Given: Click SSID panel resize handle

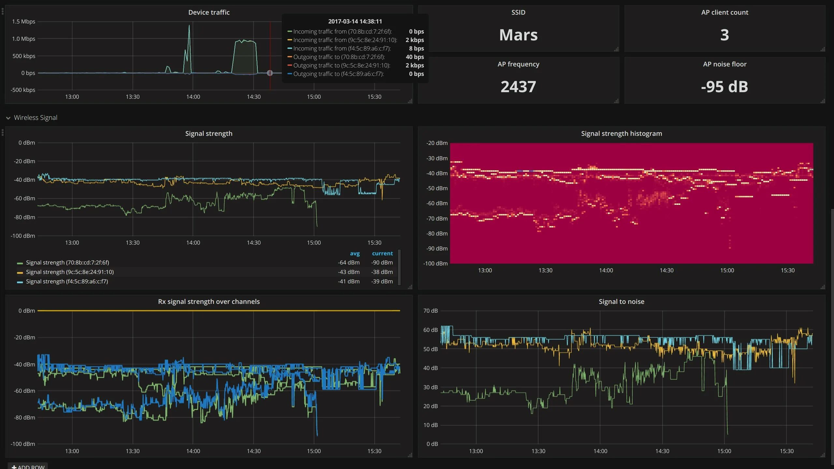Looking at the screenshot, I should point(616,50).
